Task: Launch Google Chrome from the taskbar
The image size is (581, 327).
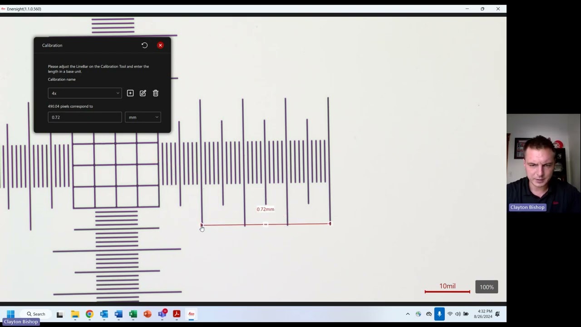Action: click(89, 314)
